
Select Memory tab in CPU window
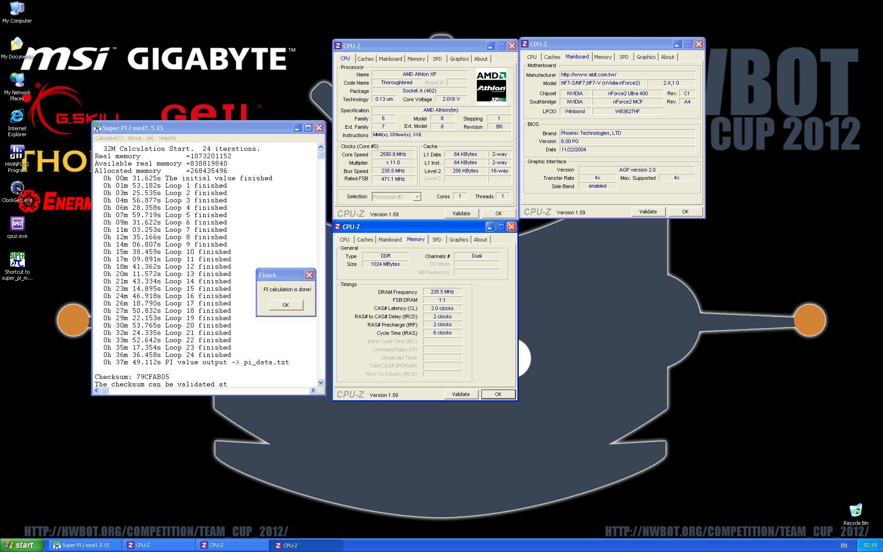[x=416, y=59]
